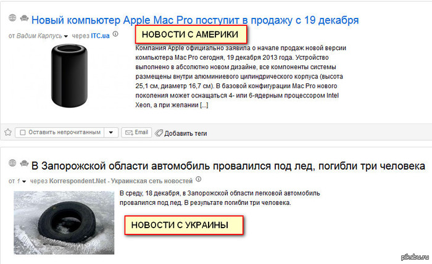Open the ITC.ua source link
This screenshot has width=432, height=264.
[100, 36]
